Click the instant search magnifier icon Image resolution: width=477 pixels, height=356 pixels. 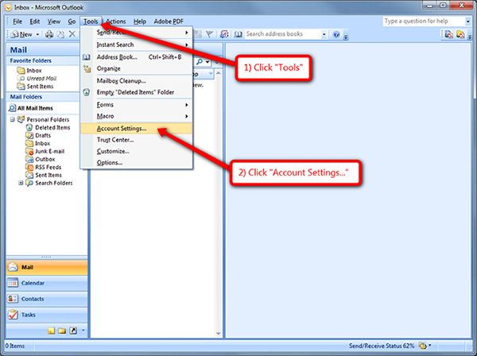click(200, 62)
